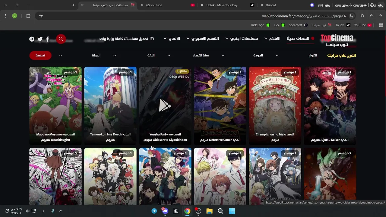Open Telegram from the taskbar
The width and height of the screenshot is (386, 217).
tap(154, 211)
